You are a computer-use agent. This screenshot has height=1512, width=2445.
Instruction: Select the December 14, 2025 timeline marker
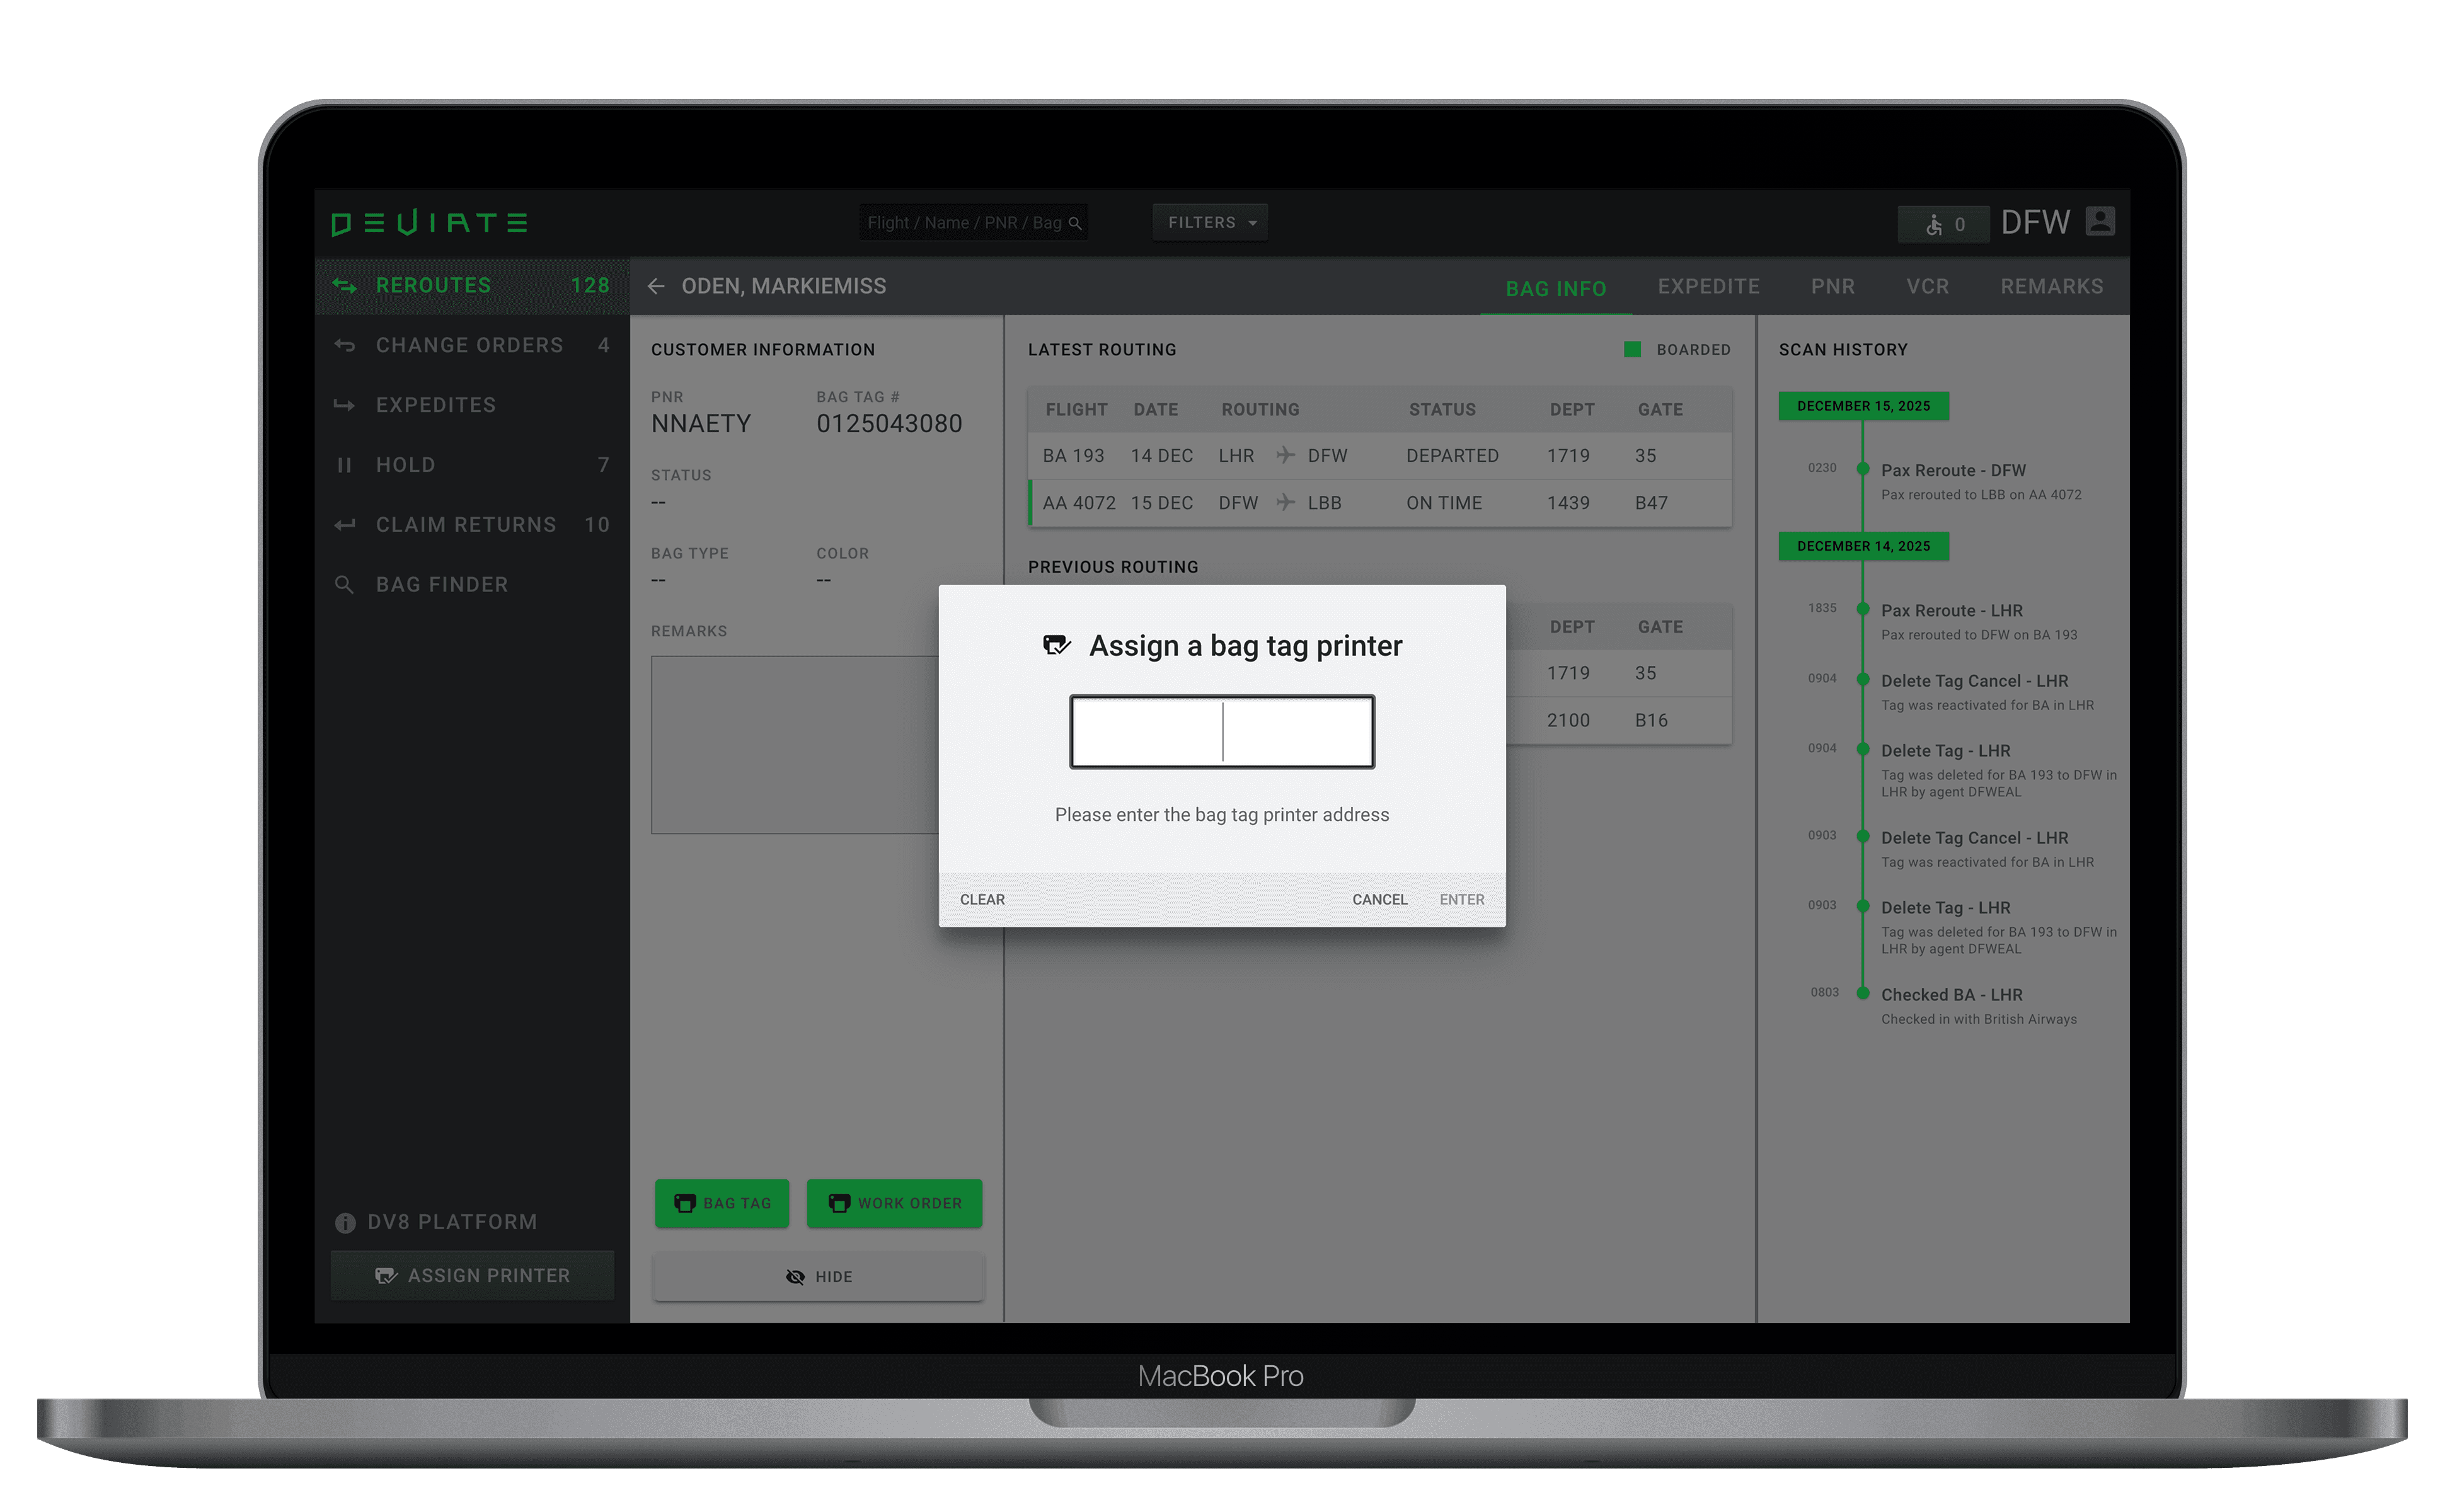click(1863, 546)
